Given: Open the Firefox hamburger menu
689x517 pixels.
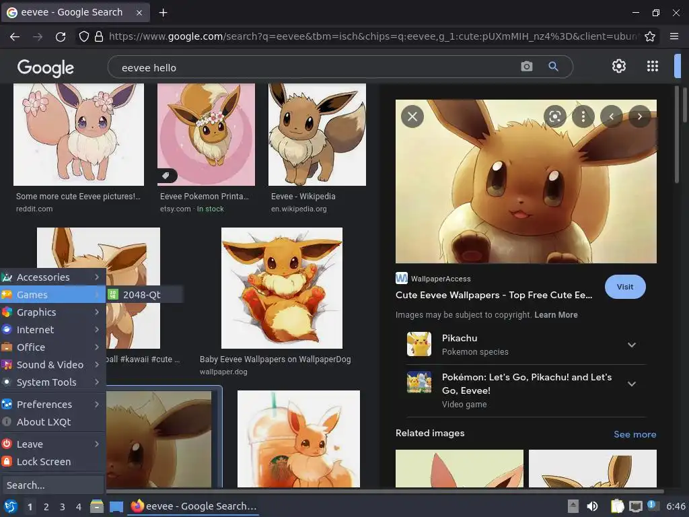Looking at the screenshot, I should tap(674, 36).
